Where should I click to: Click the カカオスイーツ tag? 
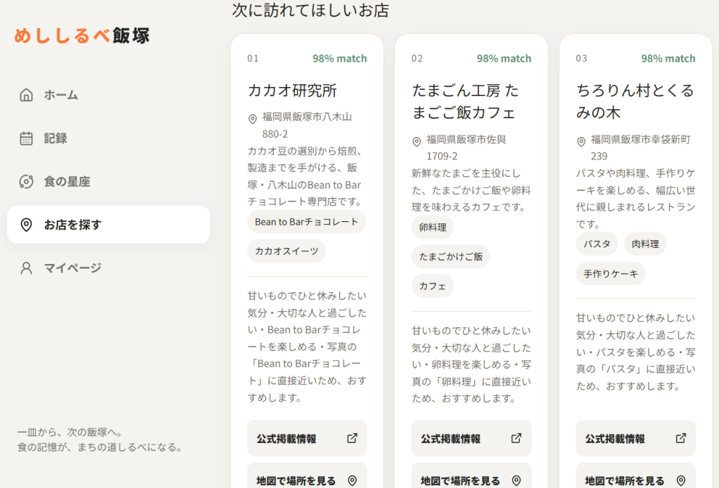[x=286, y=251]
